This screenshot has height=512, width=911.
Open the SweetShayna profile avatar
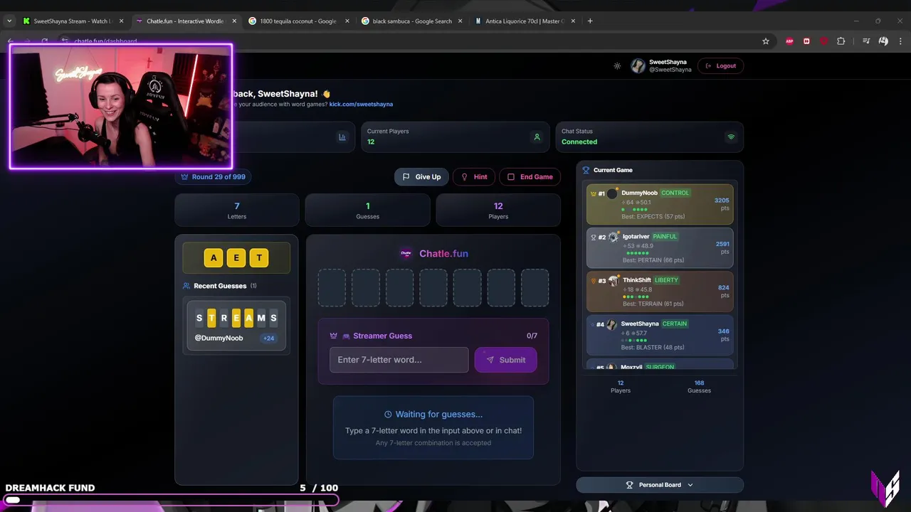[638, 66]
